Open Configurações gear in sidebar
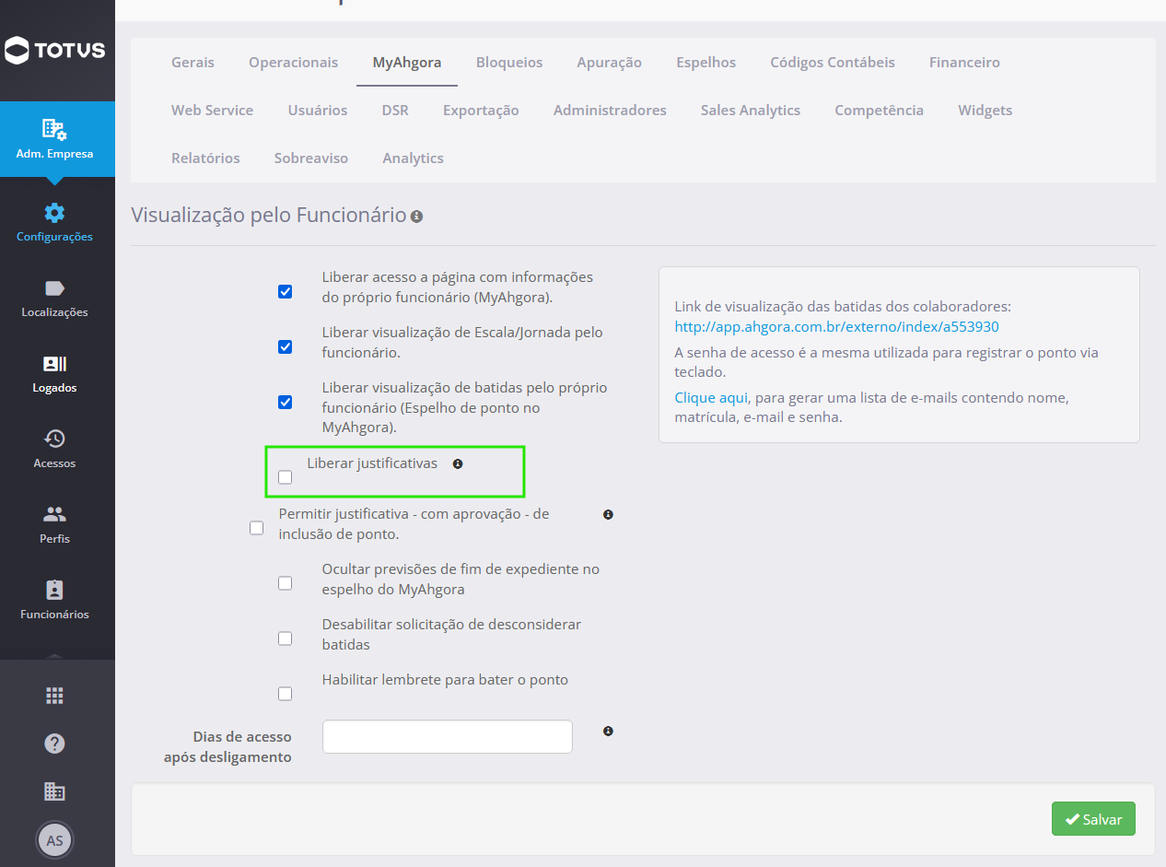 tap(55, 222)
